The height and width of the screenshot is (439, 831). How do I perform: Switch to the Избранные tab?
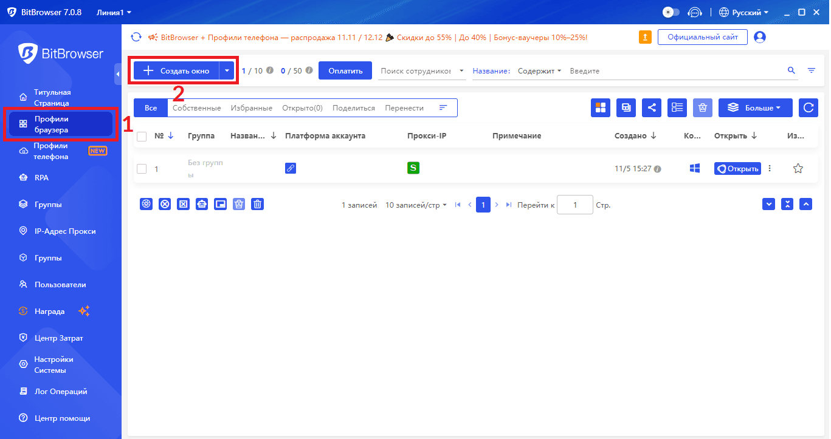(251, 108)
